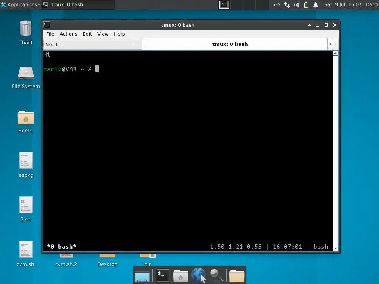Screen dimensions: 379x284
Task: Select the 2.sh script file icon
Action: [x=26, y=204]
